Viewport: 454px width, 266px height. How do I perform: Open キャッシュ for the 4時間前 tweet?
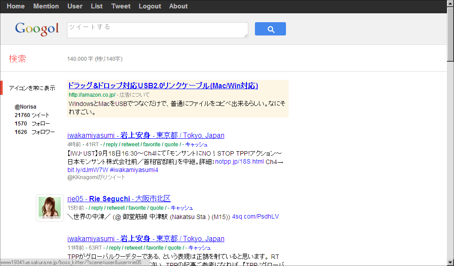196,144
